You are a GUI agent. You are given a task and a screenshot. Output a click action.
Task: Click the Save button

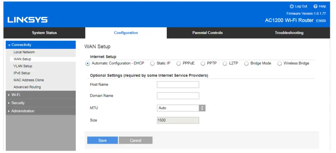[x=102, y=140]
